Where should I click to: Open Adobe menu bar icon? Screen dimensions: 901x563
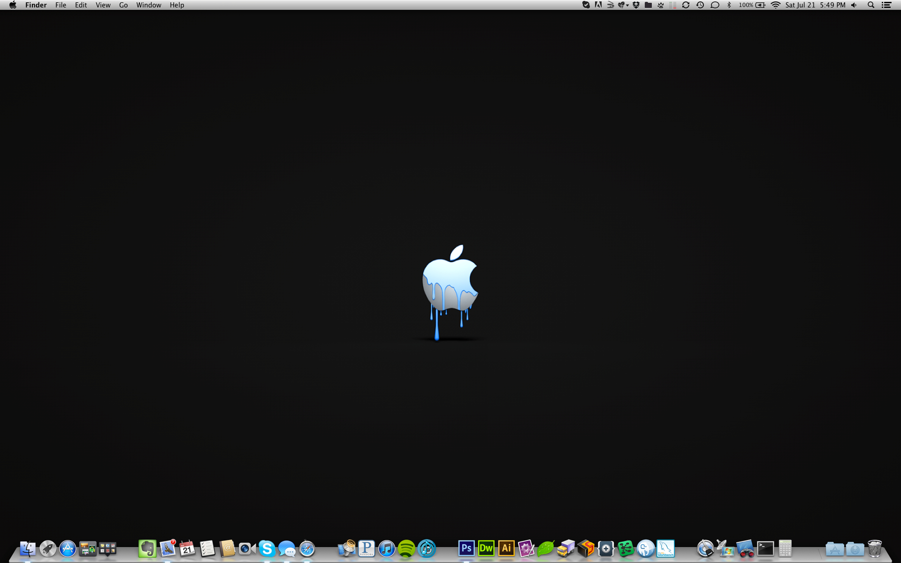(598, 5)
